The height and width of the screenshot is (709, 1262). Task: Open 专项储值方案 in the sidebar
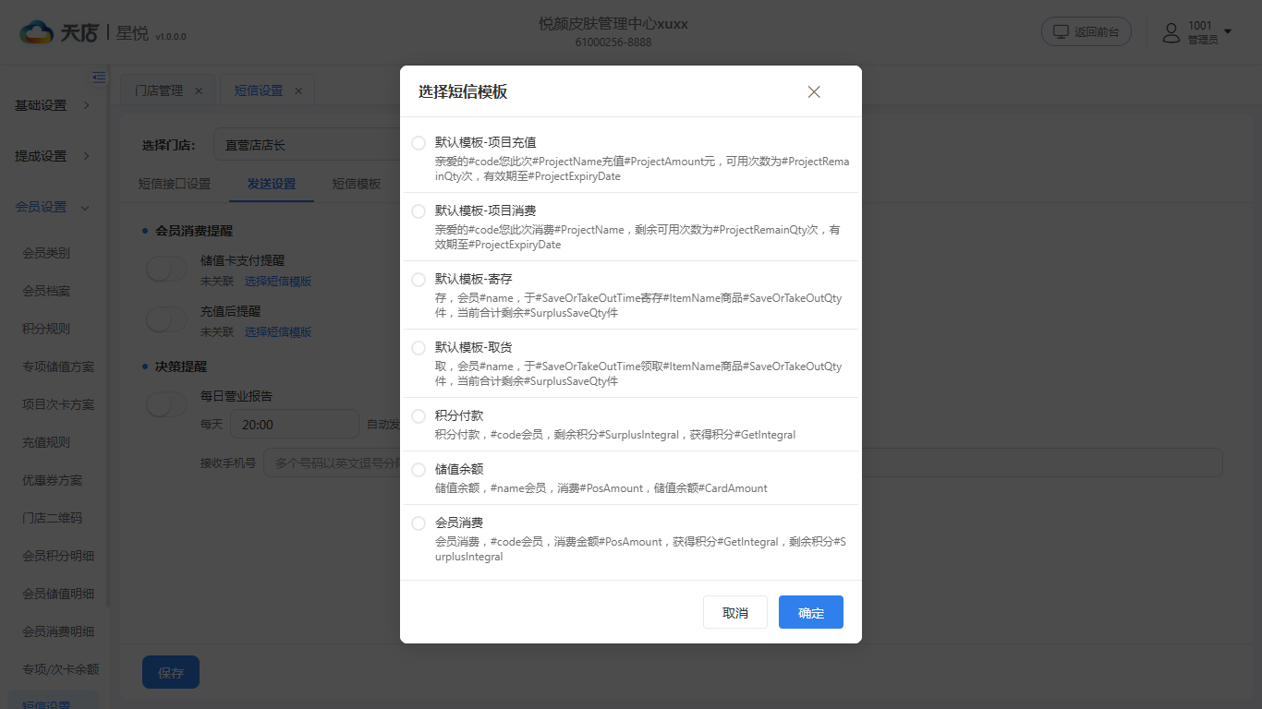pyautogui.click(x=58, y=367)
